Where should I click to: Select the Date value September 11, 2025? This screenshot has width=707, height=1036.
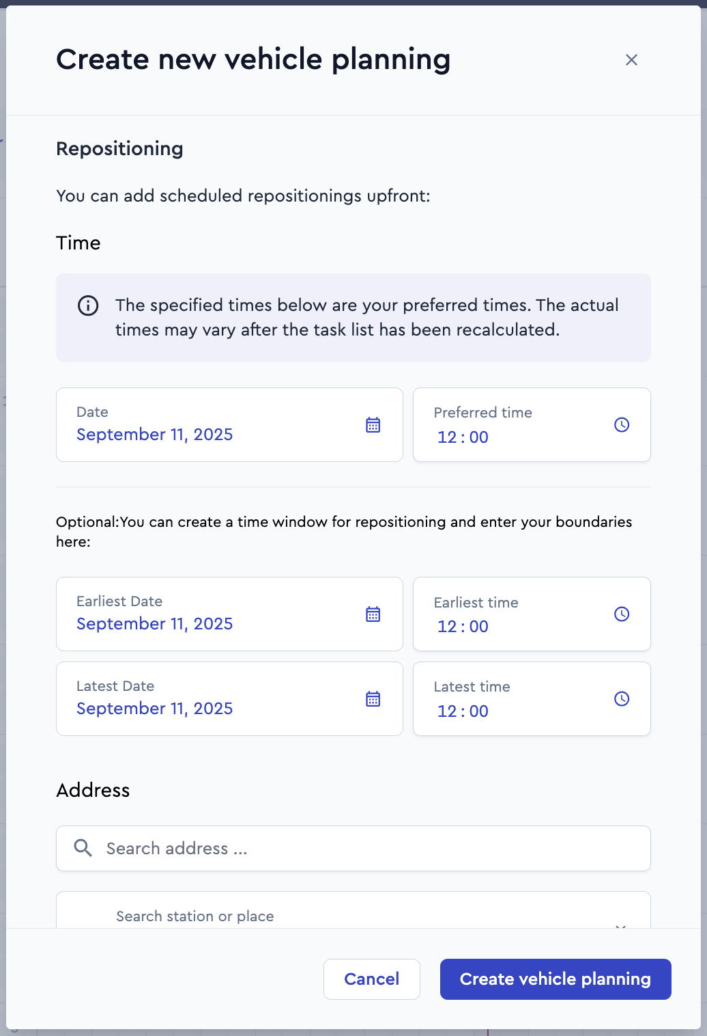pyautogui.click(x=155, y=435)
